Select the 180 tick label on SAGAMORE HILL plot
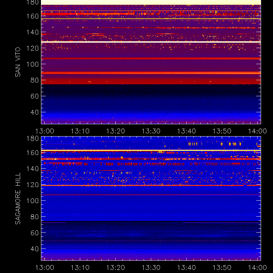Viewport: 273px width, 273px height. 32,139
